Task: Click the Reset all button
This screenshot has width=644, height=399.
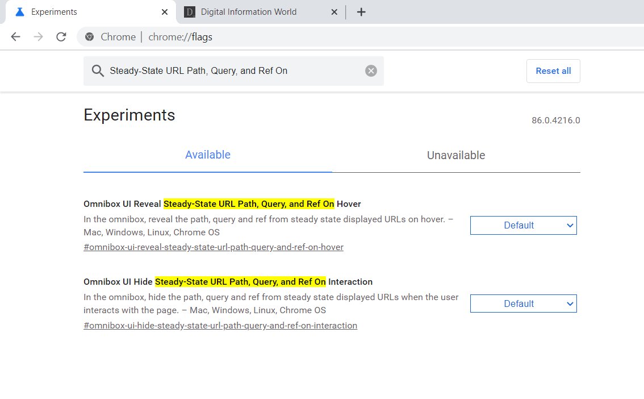Action: [553, 70]
